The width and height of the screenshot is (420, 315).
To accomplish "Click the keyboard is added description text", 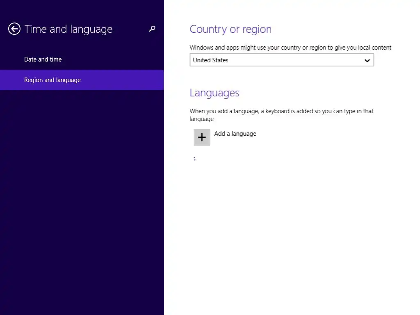I will tap(281, 115).
